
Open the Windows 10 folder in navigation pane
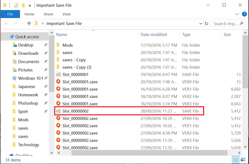[x=30, y=78]
